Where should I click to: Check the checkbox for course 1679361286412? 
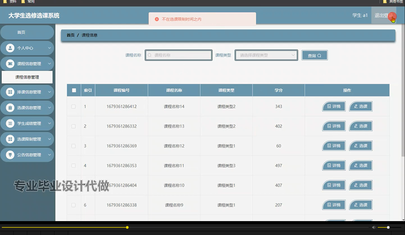point(74,106)
